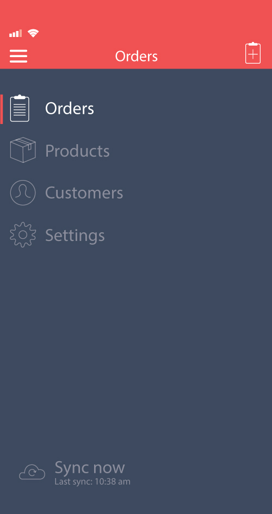The image size is (272, 514).
Task: Tap the cellular signal bars icon
Action: point(15,33)
